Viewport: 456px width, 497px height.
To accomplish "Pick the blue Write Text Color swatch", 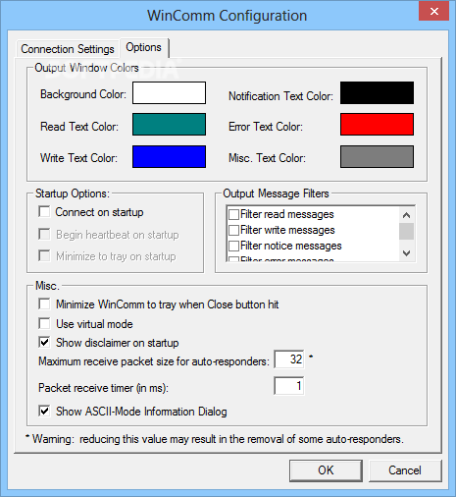I will (x=169, y=157).
